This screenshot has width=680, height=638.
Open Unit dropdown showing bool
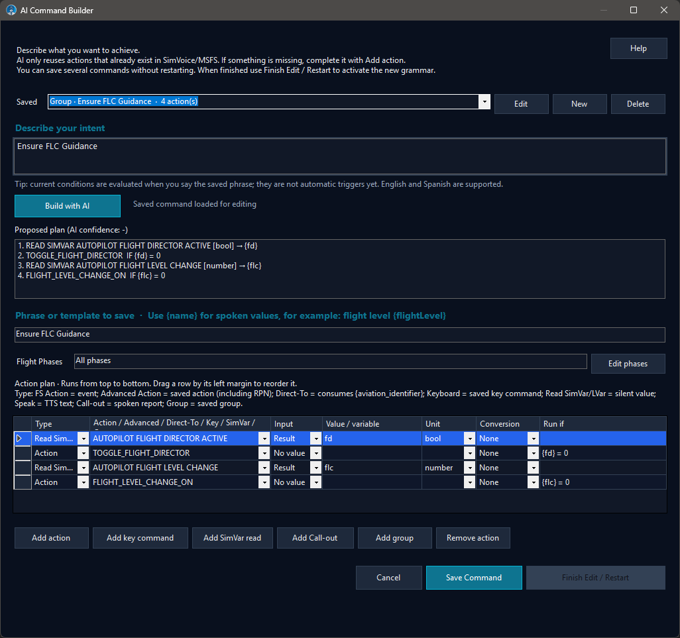(470, 439)
